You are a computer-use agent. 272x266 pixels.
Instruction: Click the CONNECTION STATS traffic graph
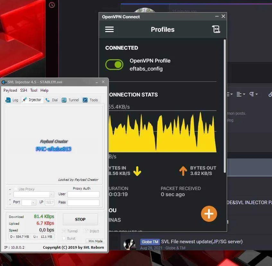[162, 132]
